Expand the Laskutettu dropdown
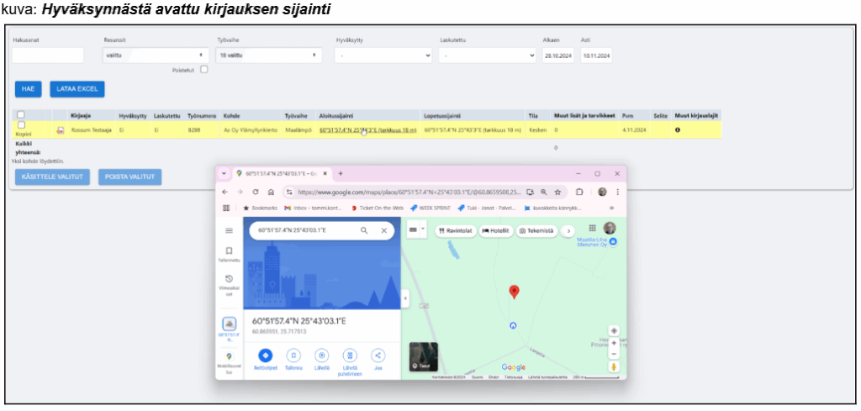The height and width of the screenshot is (411, 861). click(488, 55)
